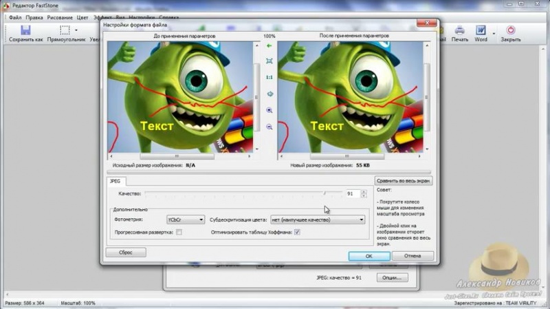
Task: Send image to Word icon
Action: click(481, 30)
